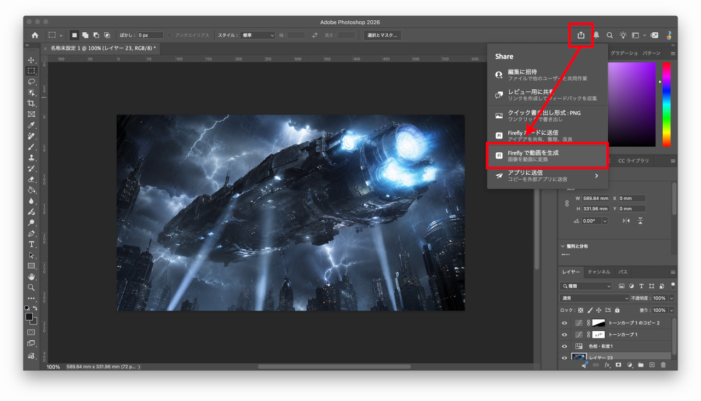Select the Move tool

(31, 60)
